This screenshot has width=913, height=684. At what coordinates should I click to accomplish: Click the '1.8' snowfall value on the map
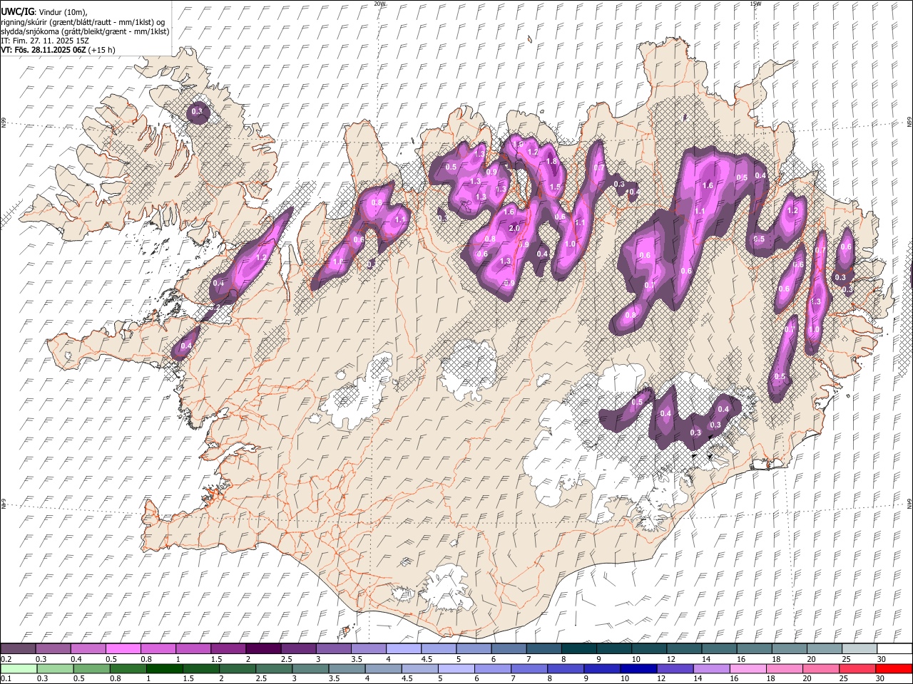pos(551,161)
